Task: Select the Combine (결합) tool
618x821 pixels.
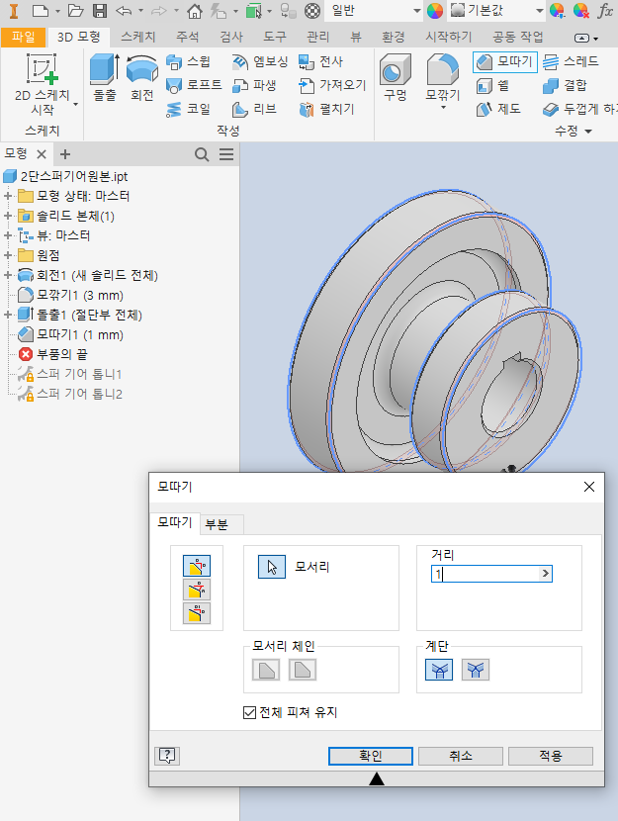Action: 565,85
